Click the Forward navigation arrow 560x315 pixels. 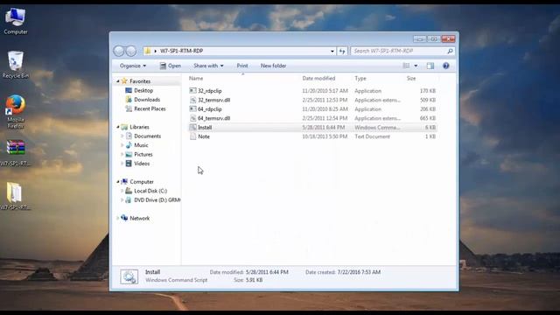(130, 51)
